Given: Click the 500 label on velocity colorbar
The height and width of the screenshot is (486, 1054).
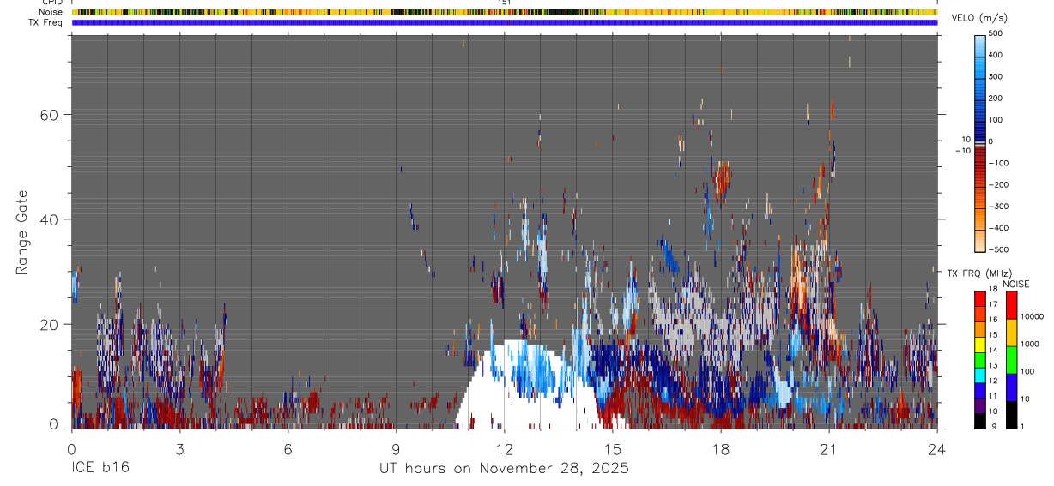Looking at the screenshot, I should pos(996,33).
